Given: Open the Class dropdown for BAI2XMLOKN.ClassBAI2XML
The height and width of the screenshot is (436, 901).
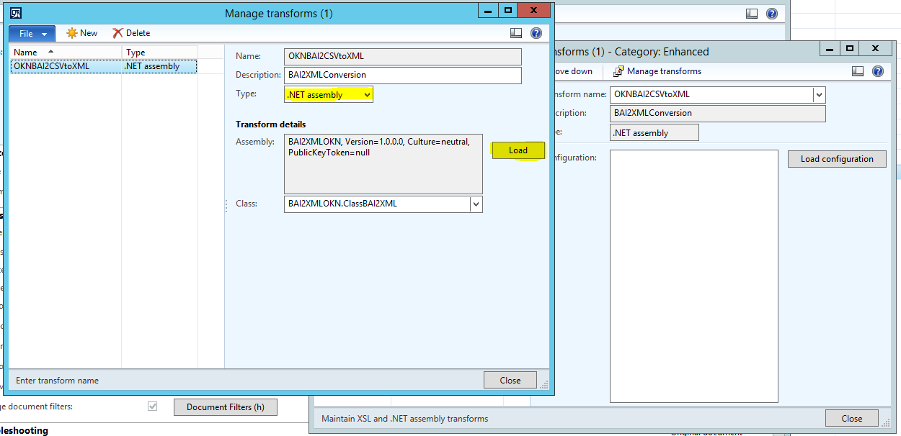Looking at the screenshot, I should pos(476,204).
